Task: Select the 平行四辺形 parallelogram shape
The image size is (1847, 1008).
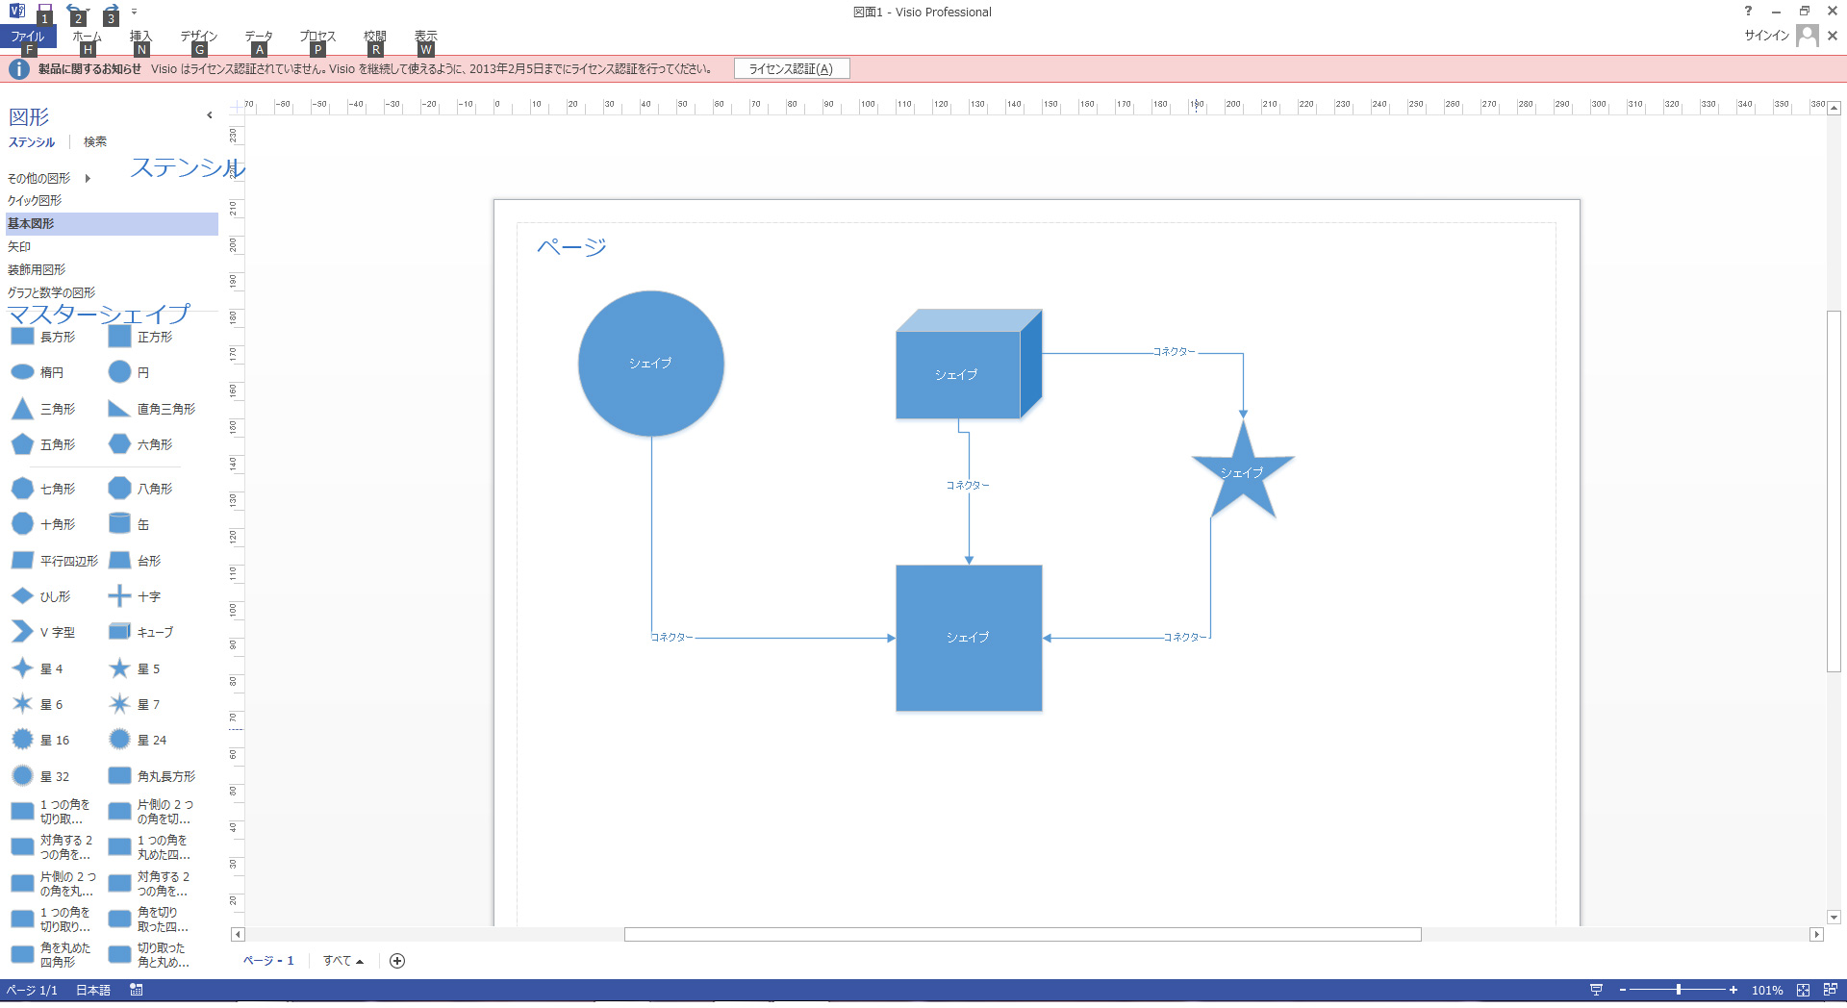Action: 54,561
